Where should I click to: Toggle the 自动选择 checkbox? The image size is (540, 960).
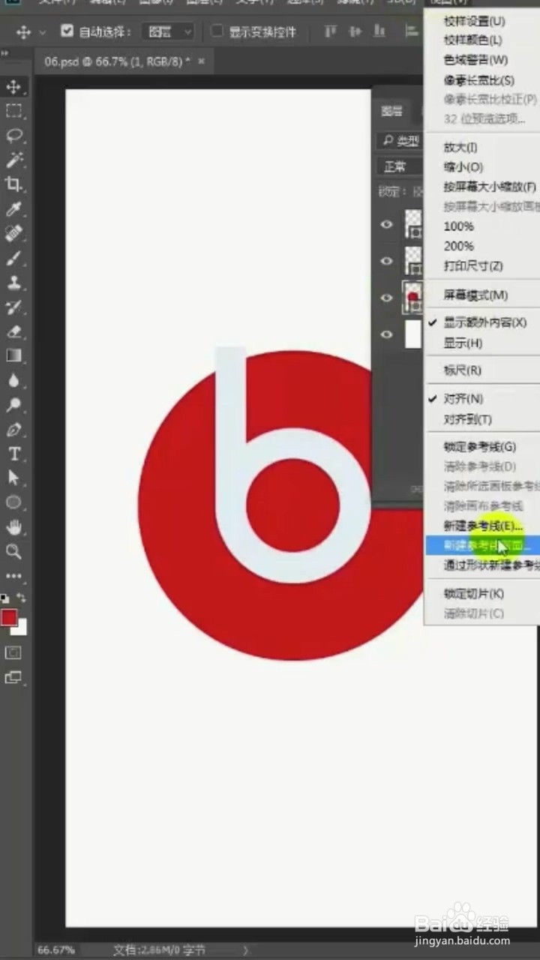click(67, 31)
